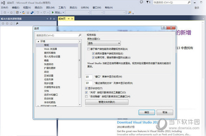Click the 取消 button
This screenshot has width=206, height=136.
point(165,112)
